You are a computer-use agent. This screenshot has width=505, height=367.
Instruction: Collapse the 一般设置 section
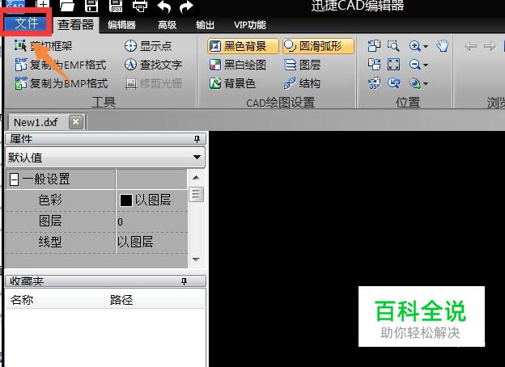pyautogui.click(x=14, y=179)
